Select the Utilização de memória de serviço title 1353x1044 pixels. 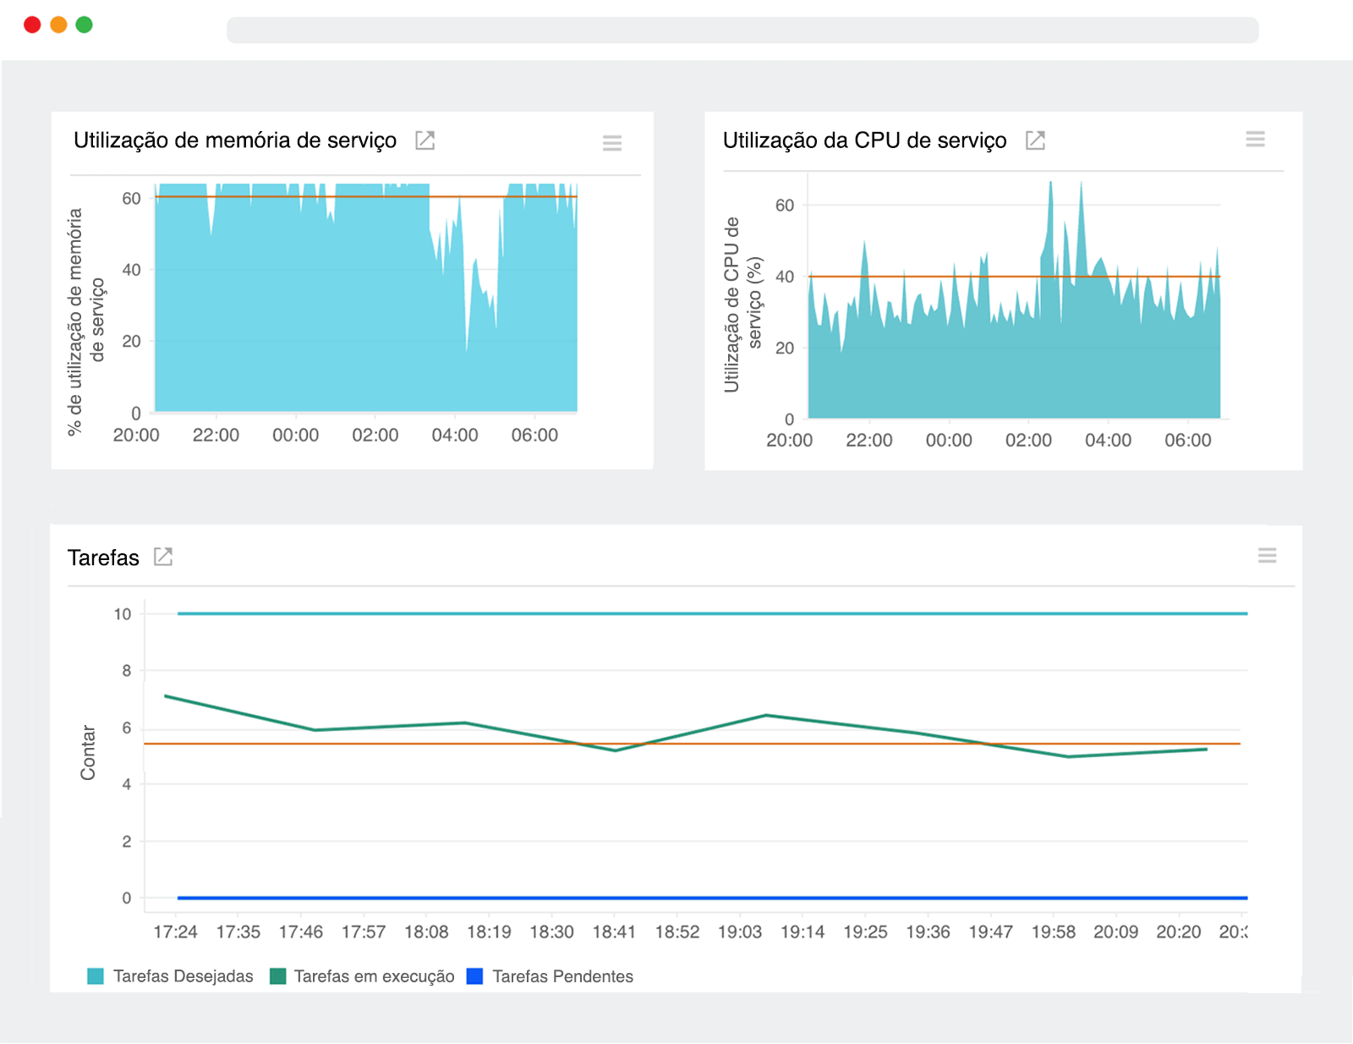click(235, 140)
